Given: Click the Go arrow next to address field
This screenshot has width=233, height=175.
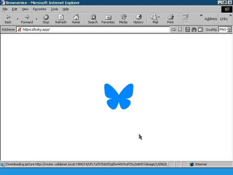Looking at the screenshot, I should (174, 29).
